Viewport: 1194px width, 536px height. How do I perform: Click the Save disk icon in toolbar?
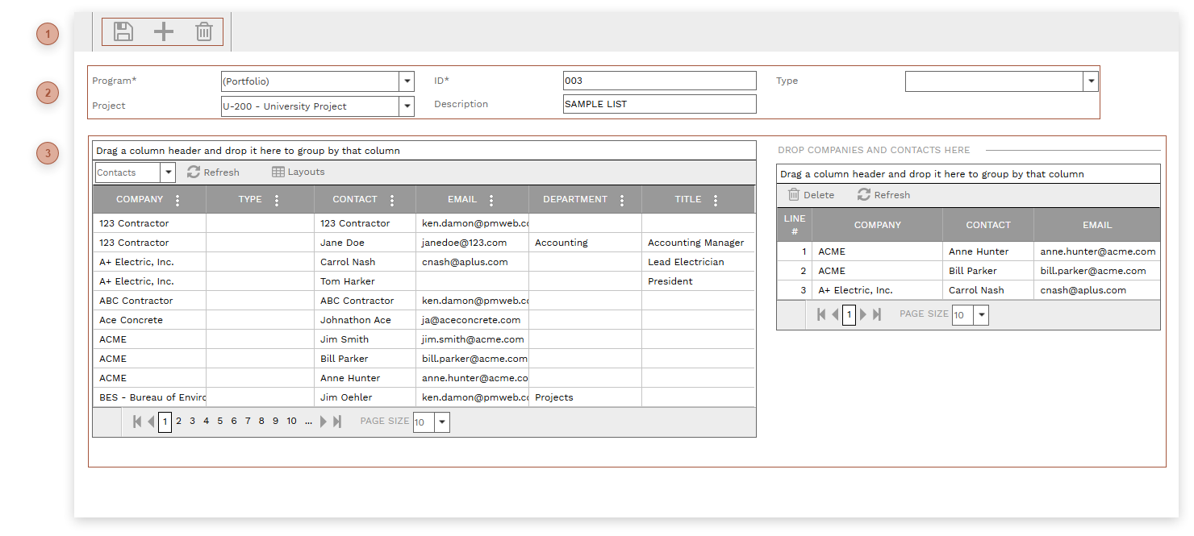pos(123,31)
